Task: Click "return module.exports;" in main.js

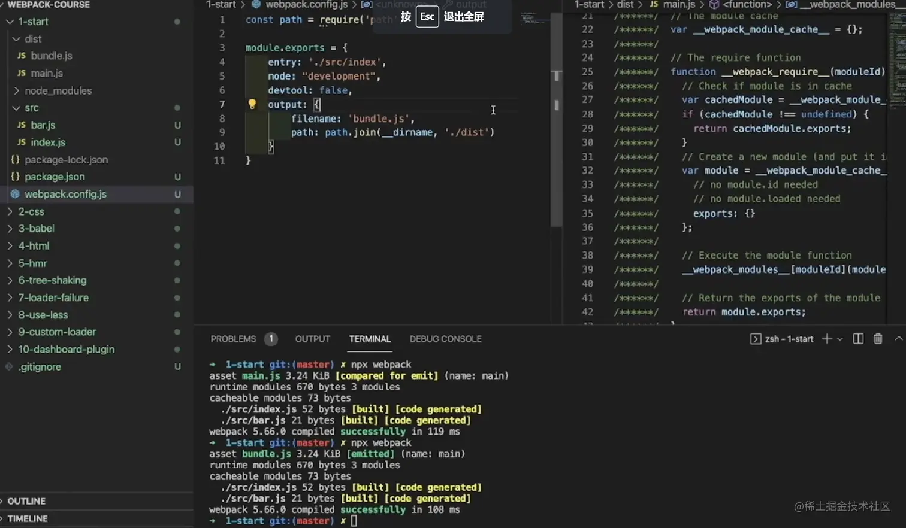Action: [744, 312]
